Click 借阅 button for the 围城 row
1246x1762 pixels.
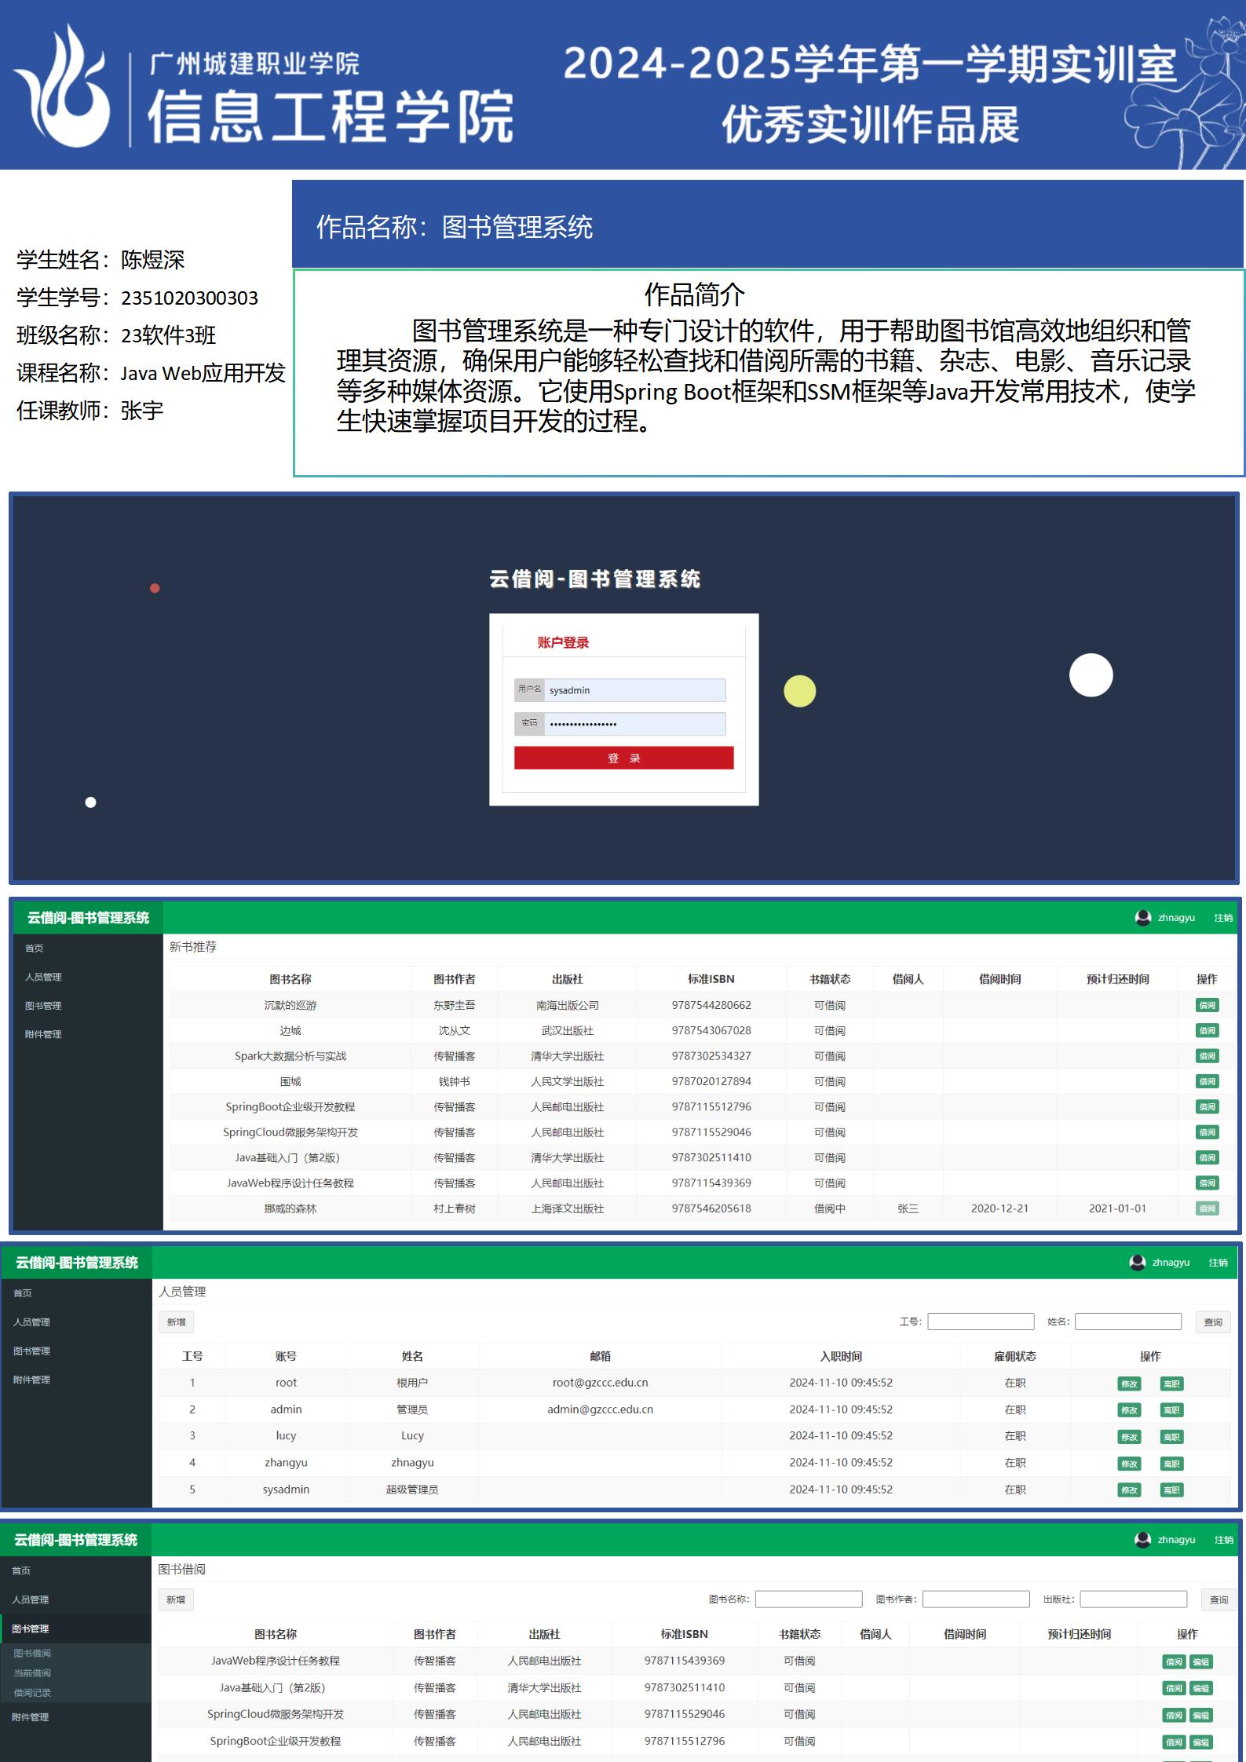(x=1206, y=1081)
